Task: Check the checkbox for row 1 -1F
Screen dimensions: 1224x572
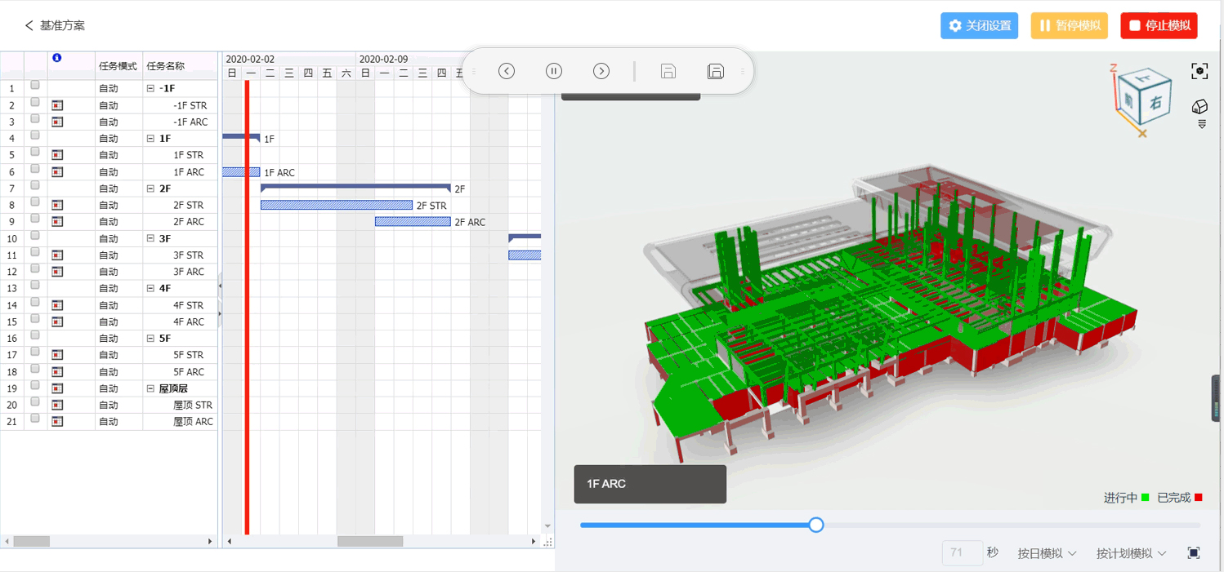Action: [35, 86]
